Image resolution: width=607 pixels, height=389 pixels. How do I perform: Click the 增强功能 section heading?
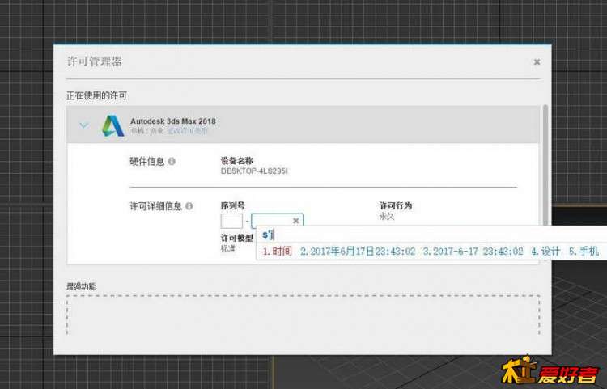click(x=81, y=286)
